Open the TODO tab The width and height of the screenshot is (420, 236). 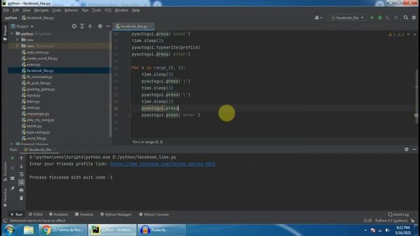(x=35, y=214)
